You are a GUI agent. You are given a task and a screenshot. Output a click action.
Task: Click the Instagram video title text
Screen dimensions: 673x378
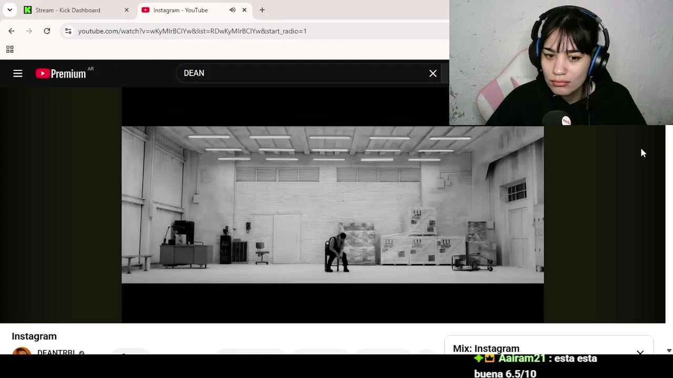click(x=34, y=336)
